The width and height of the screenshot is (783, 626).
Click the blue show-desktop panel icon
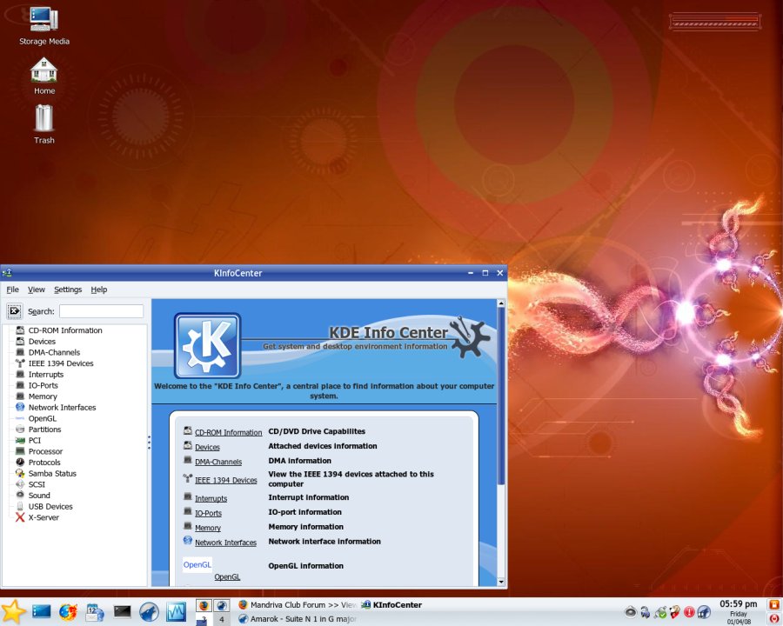click(42, 611)
